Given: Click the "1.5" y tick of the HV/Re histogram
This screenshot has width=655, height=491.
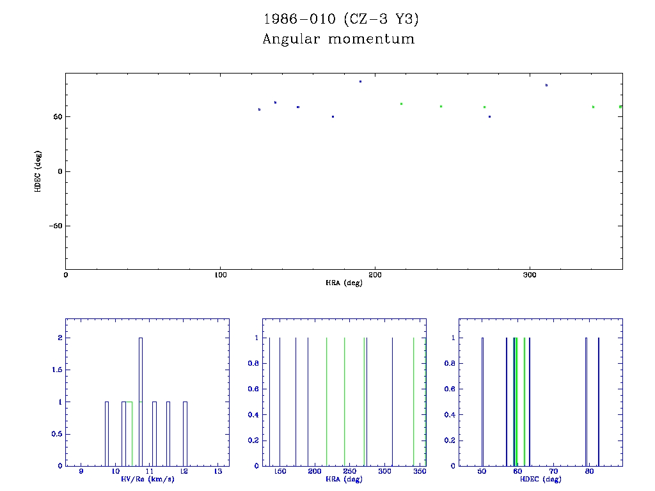Looking at the screenshot, I should 57,370.
